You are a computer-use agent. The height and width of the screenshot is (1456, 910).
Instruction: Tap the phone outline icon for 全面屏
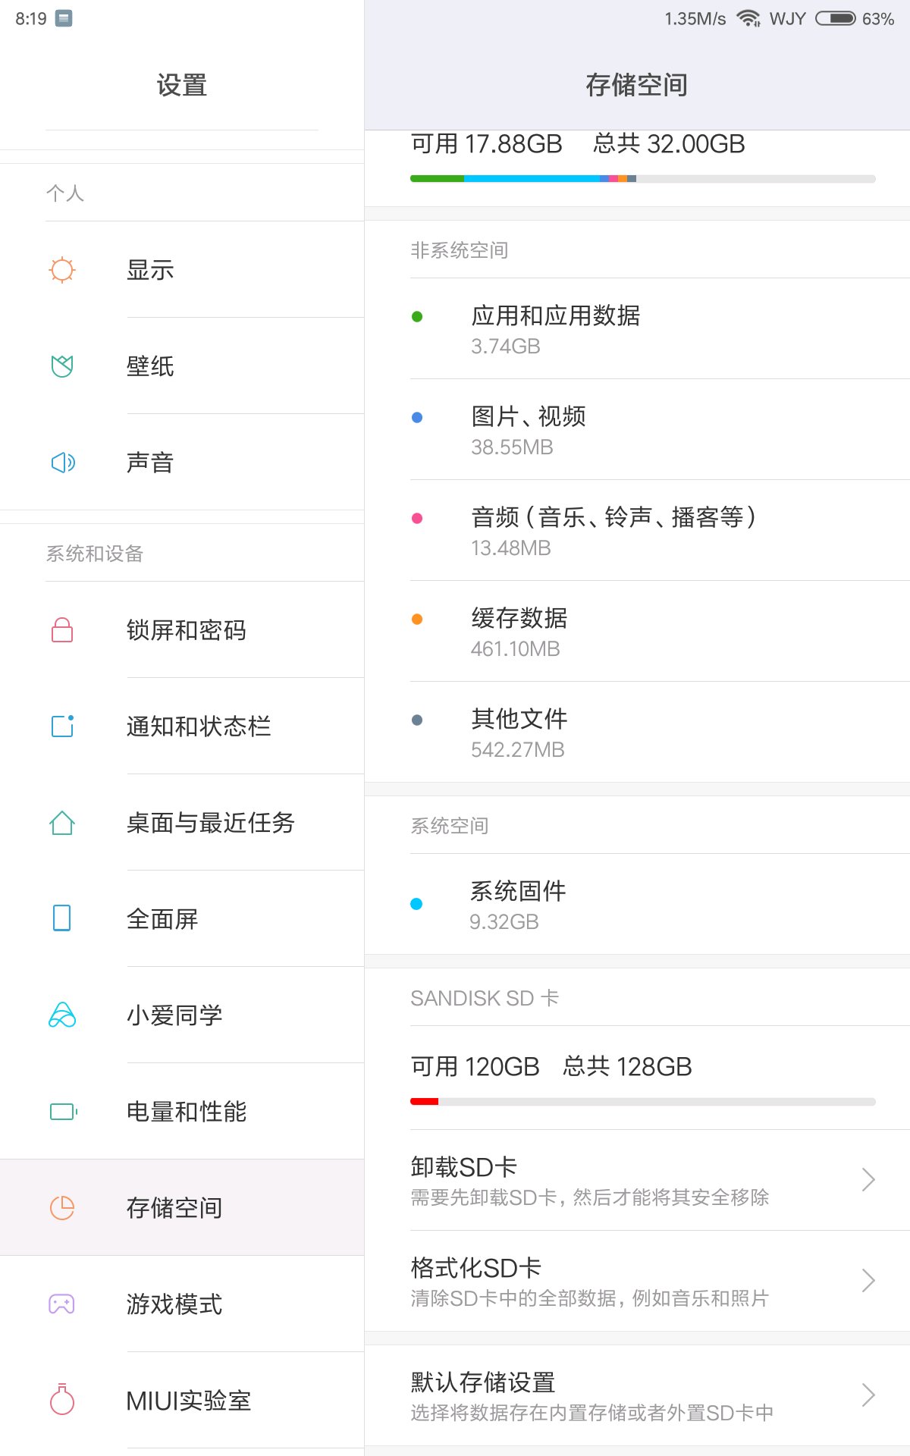pyautogui.click(x=62, y=918)
